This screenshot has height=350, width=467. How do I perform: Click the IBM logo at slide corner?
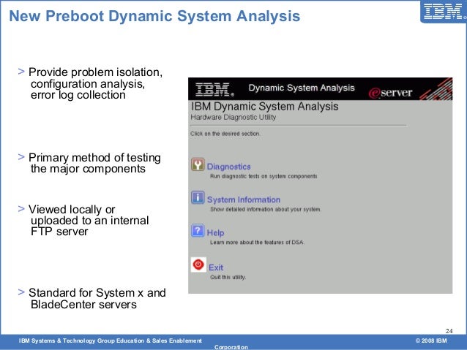pos(444,12)
